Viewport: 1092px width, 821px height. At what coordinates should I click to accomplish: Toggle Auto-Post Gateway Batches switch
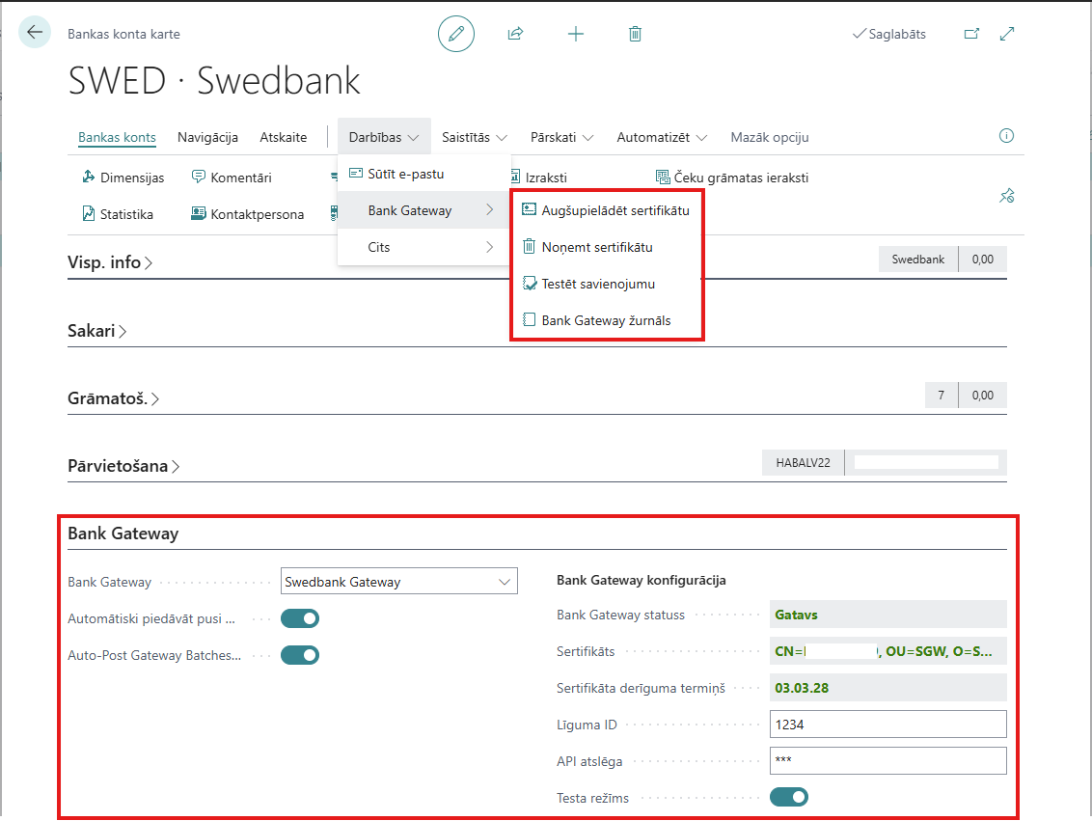[x=300, y=655]
